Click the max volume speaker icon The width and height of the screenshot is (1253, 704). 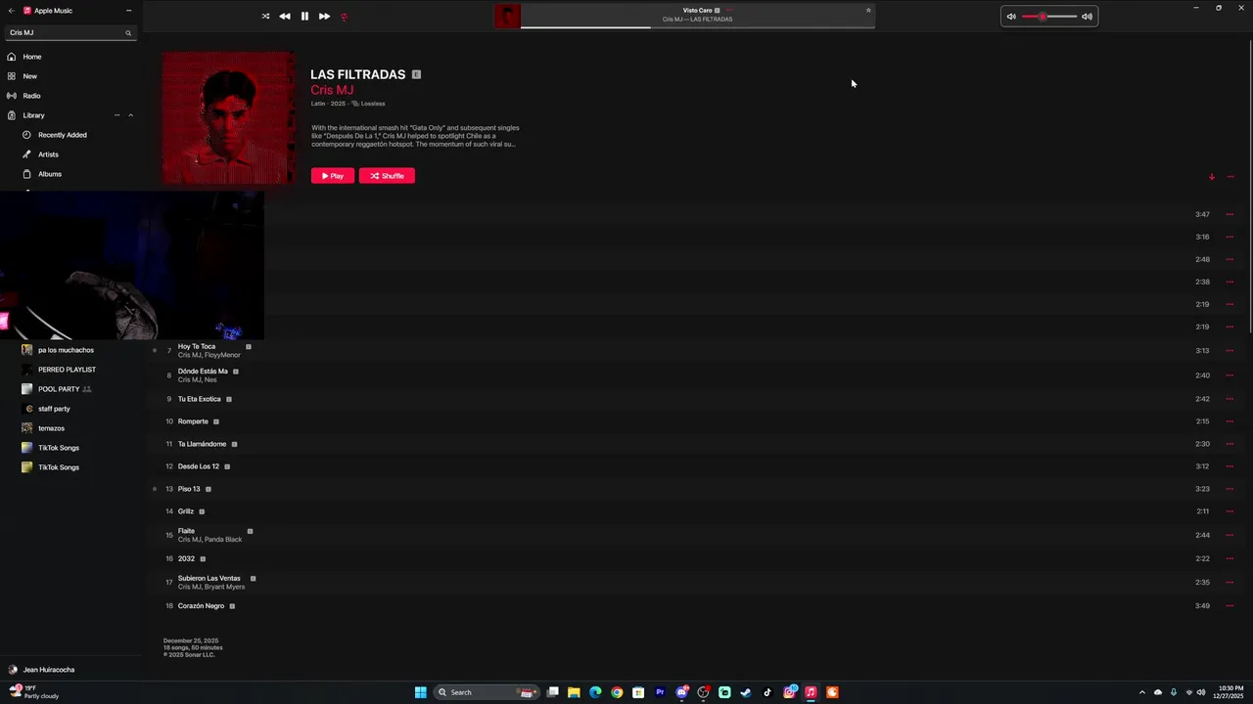click(1087, 17)
